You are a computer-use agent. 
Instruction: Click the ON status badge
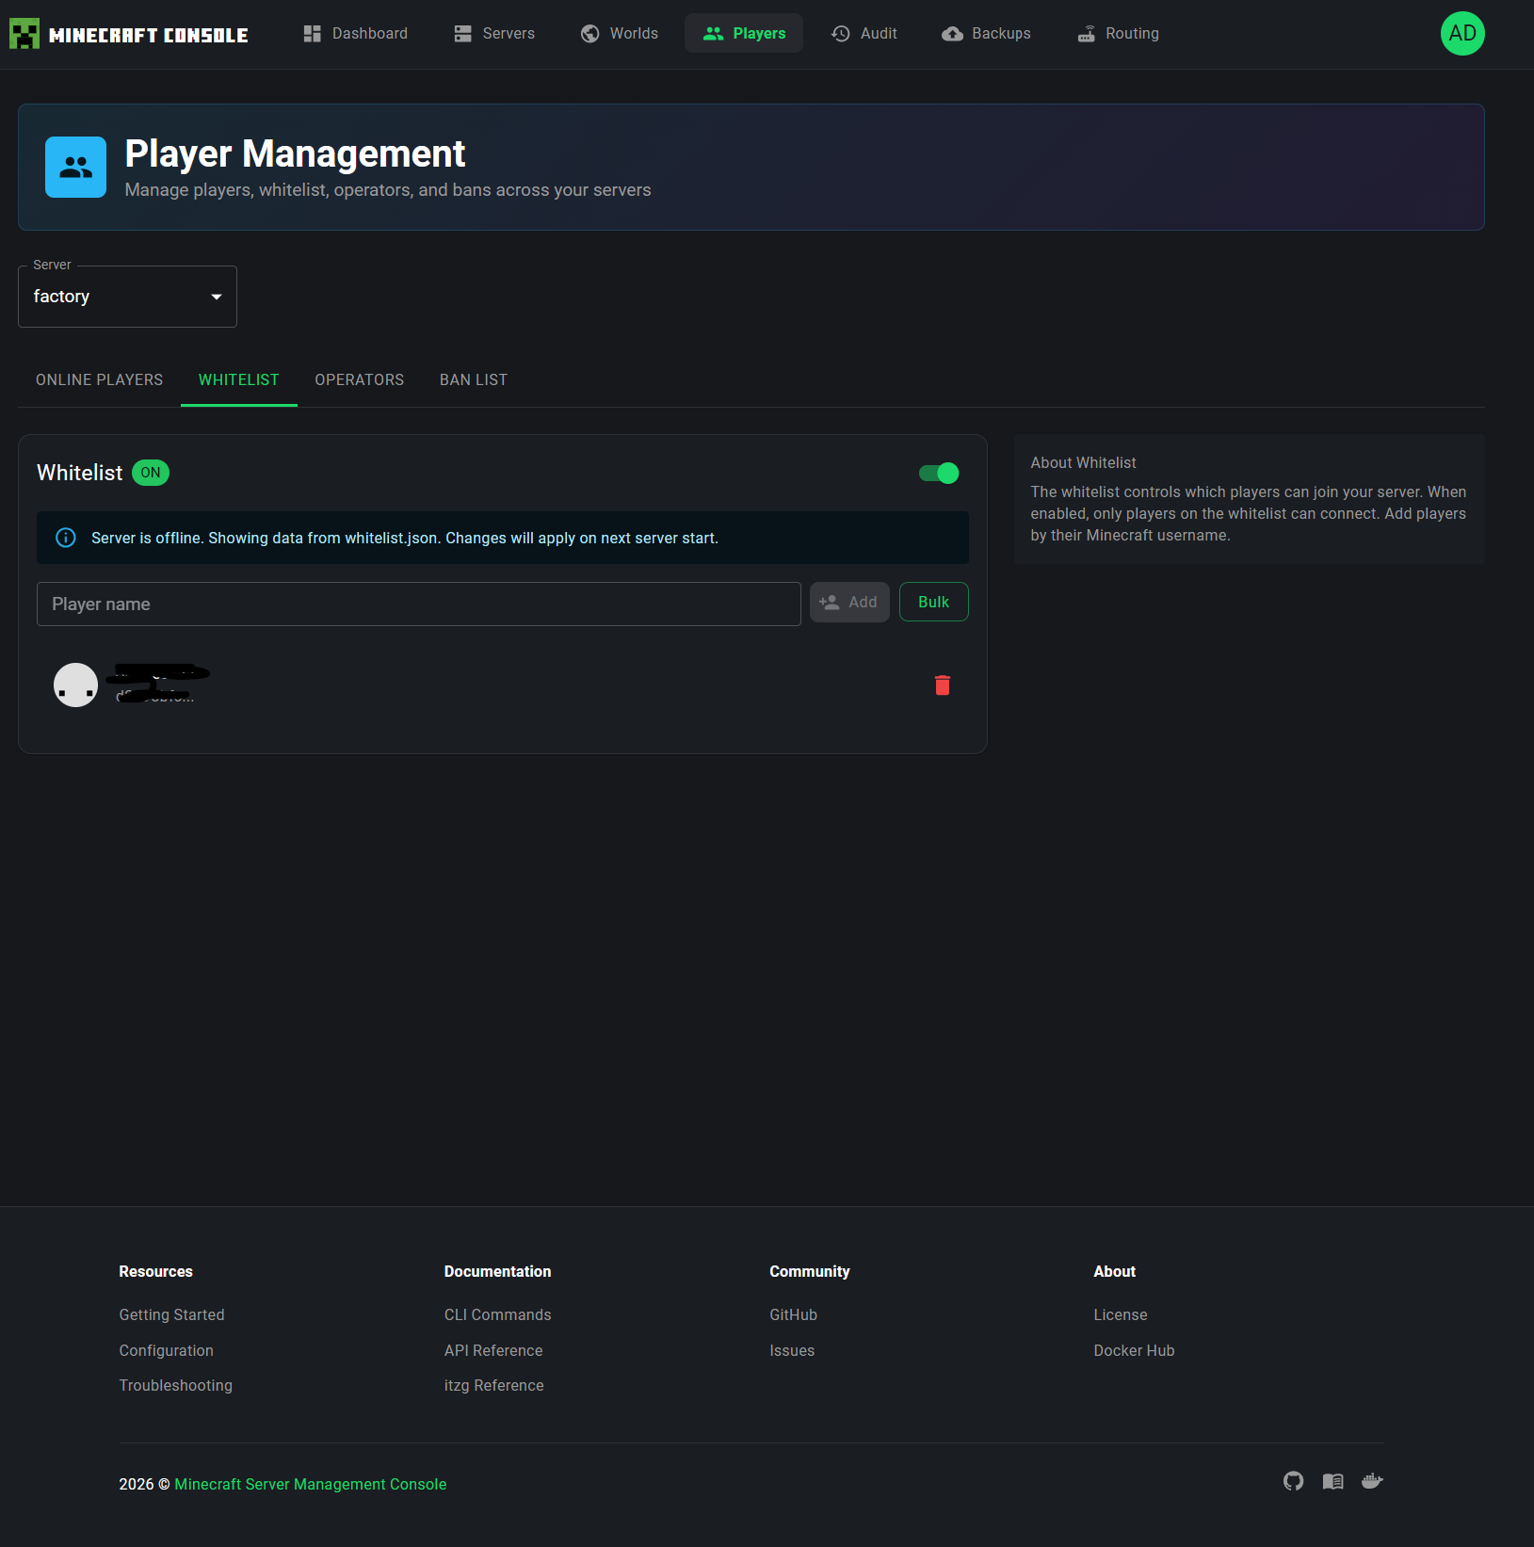[151, 473]
